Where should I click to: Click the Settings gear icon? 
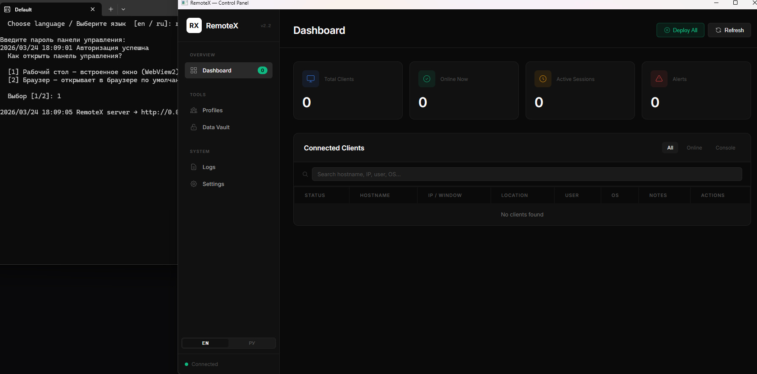[x=194, y=184]
